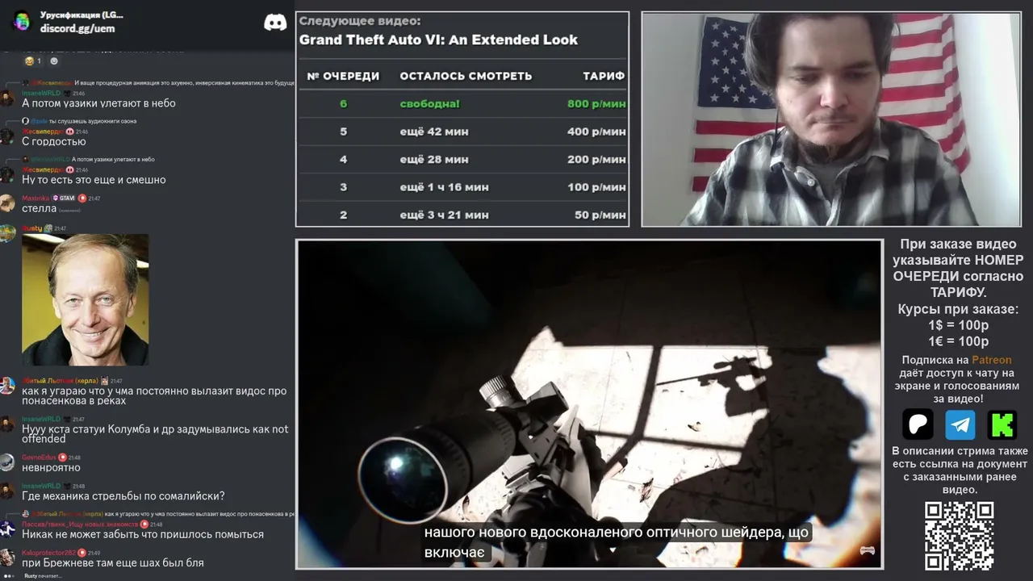Click the message "Ну то есть это еще и смешно"
This screenshot has height=581, width=1033.
coord(94,180)
